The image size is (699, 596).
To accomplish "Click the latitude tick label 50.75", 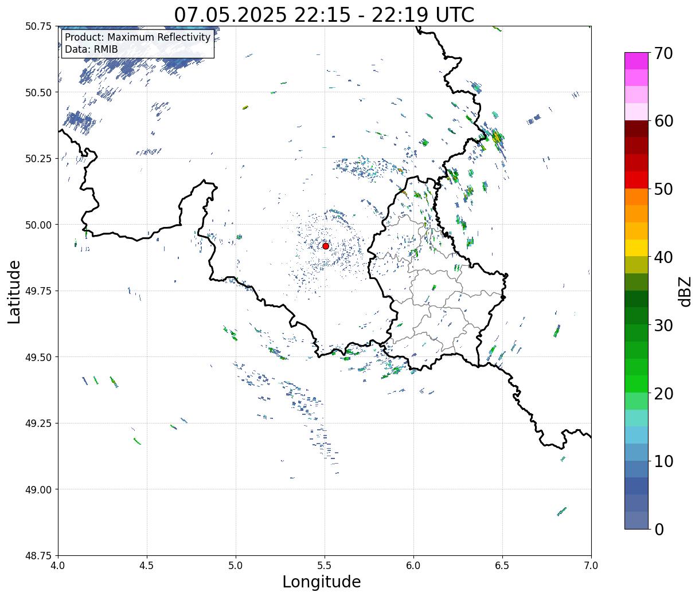I will point(38,26).
